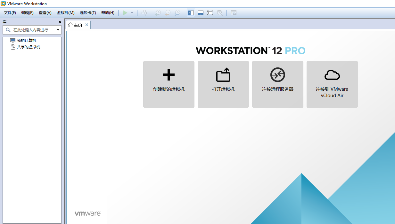
Task: Open the 编辑(E) menu
Action: pos(27,13)
